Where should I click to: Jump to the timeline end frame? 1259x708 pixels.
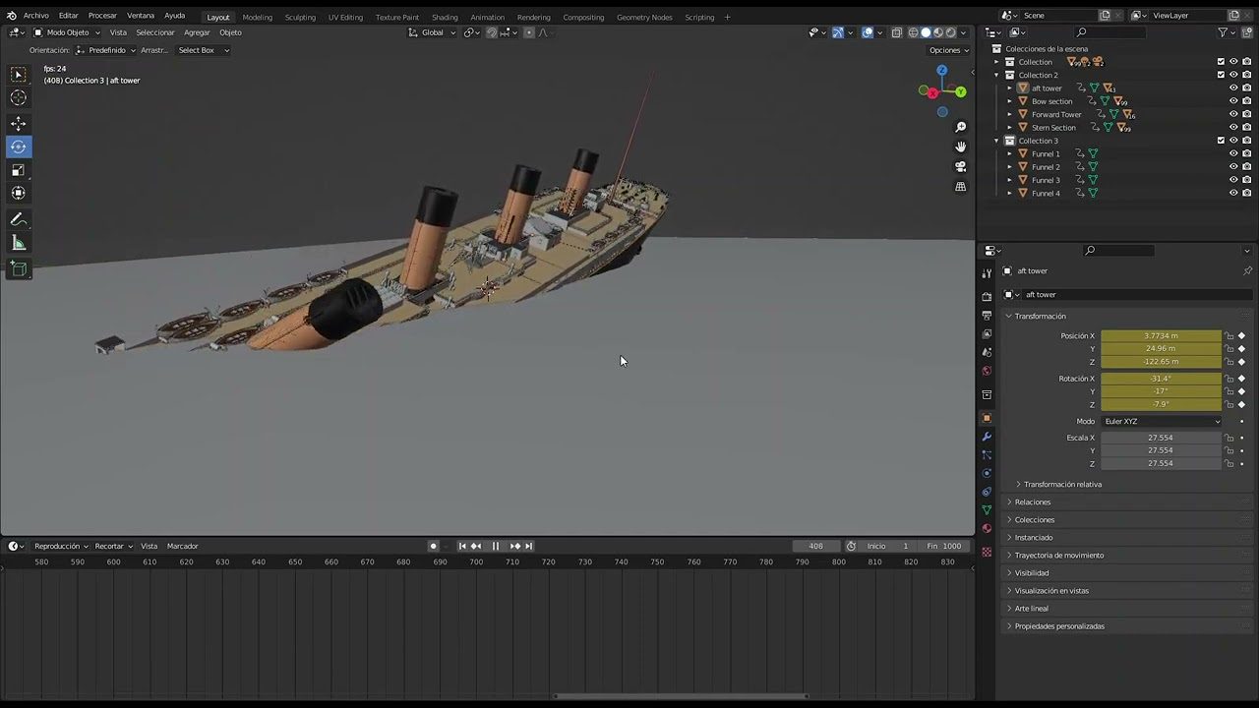529,546
